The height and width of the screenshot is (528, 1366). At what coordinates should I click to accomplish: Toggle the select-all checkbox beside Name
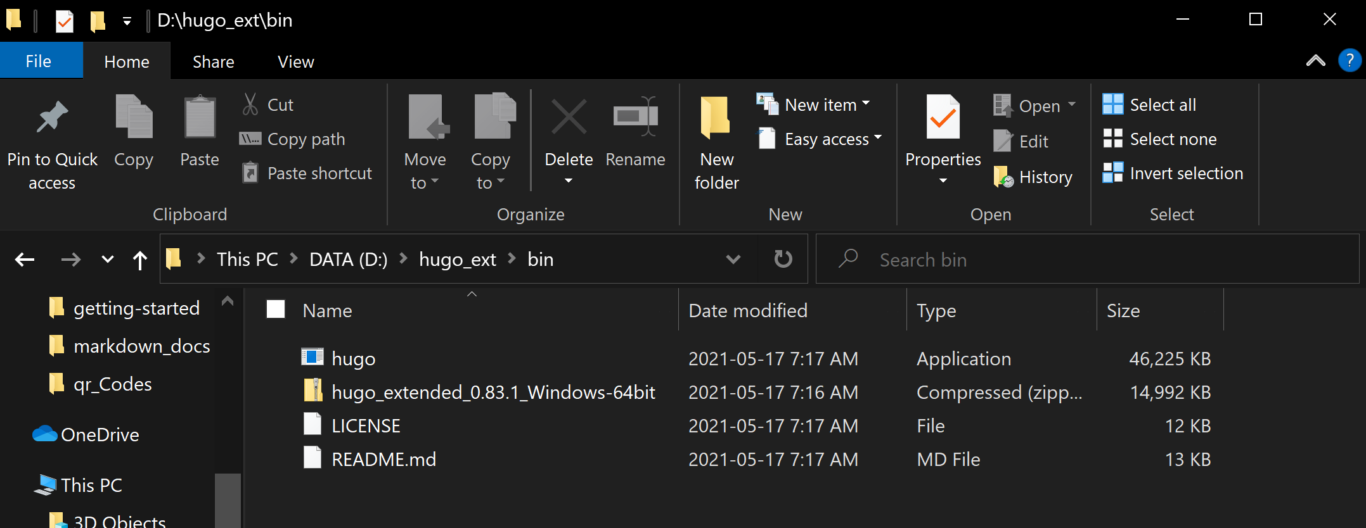click(x=276, y=310)
